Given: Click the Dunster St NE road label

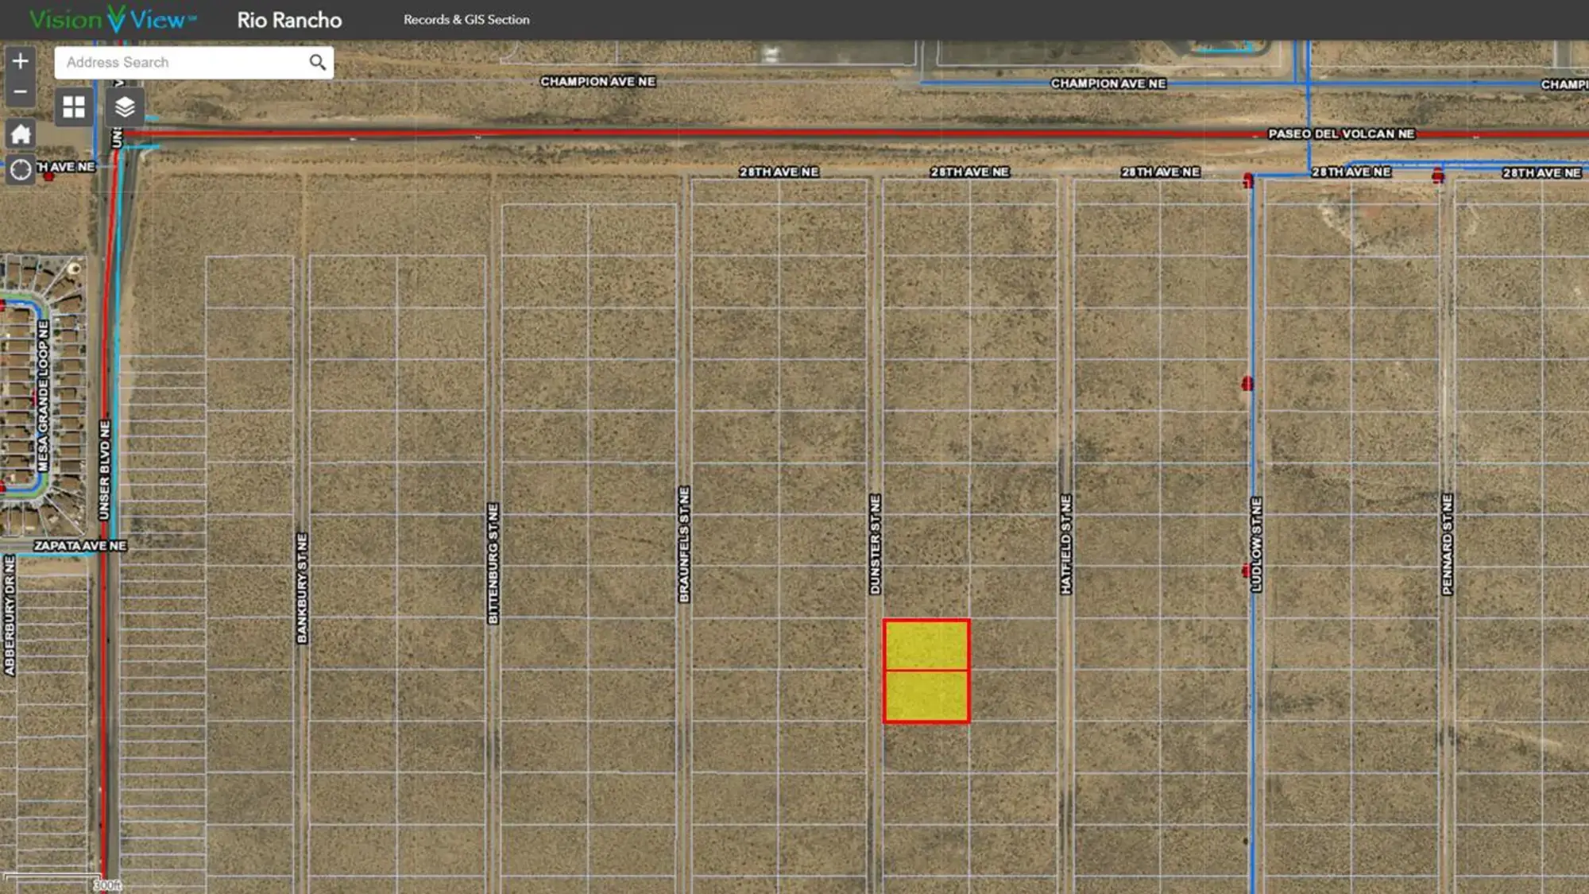Looking at the screenshot, I should (x=875, y=544).
